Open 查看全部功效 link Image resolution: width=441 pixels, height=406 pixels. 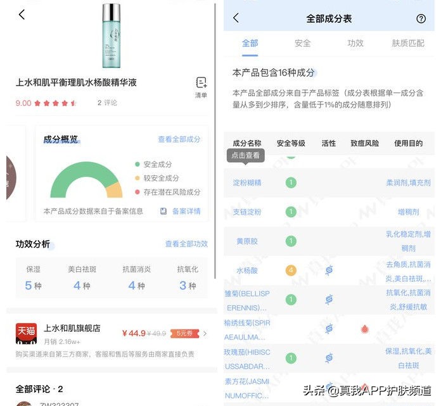[186, 244]
